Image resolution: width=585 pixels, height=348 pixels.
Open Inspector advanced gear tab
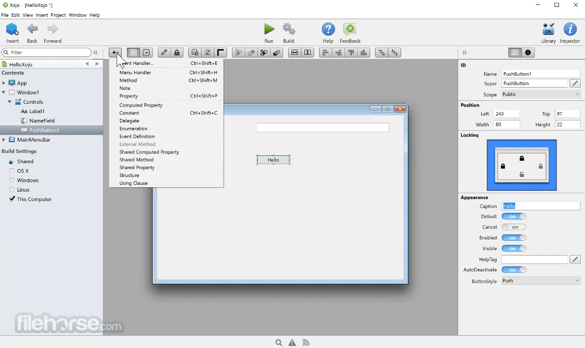click(x=528, y=53)
